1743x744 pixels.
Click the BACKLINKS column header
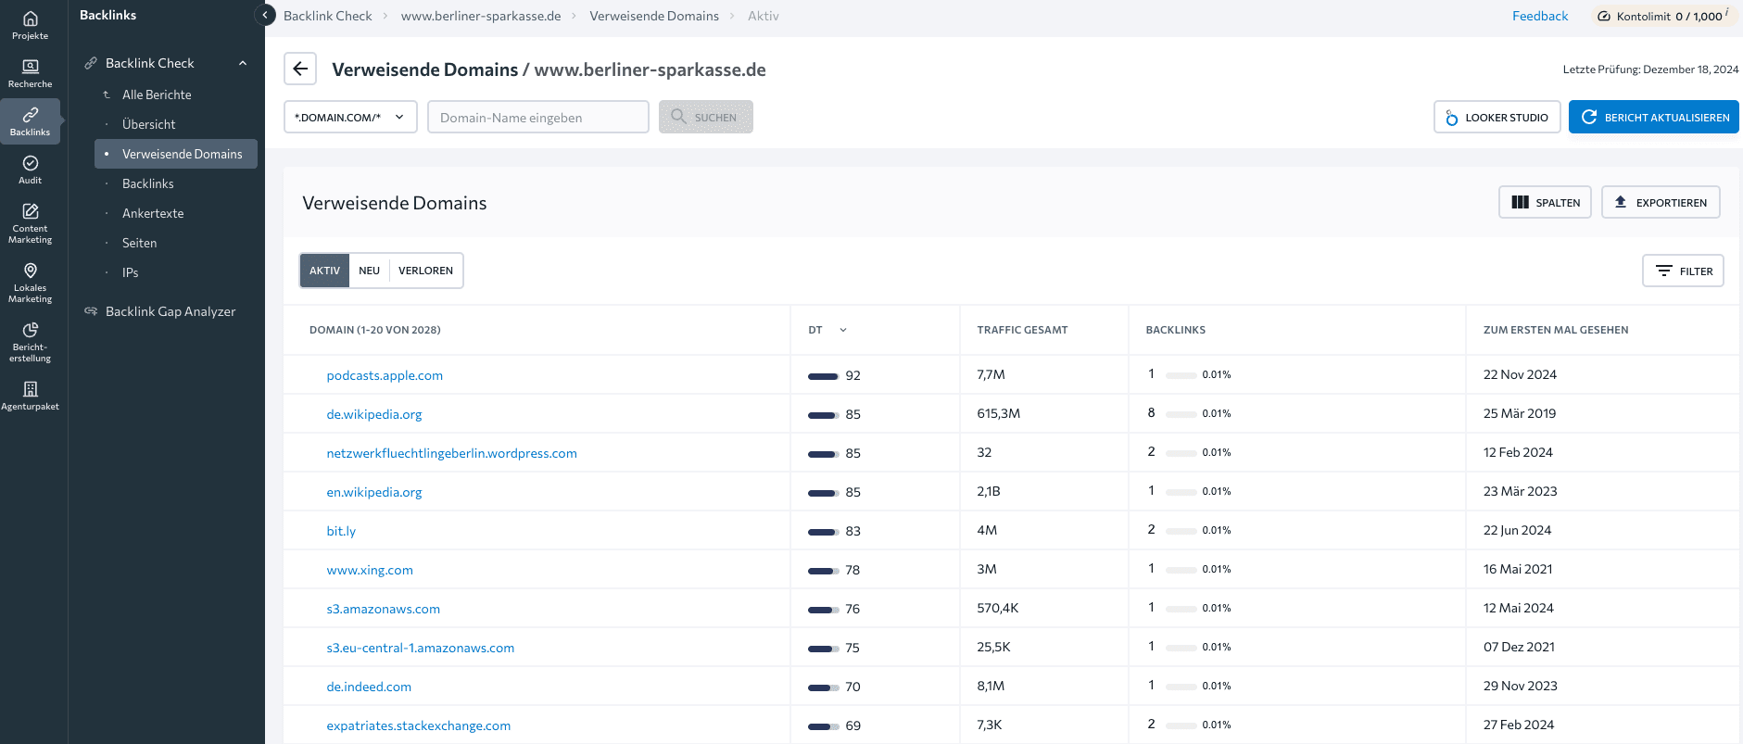tap(1175, 330)
